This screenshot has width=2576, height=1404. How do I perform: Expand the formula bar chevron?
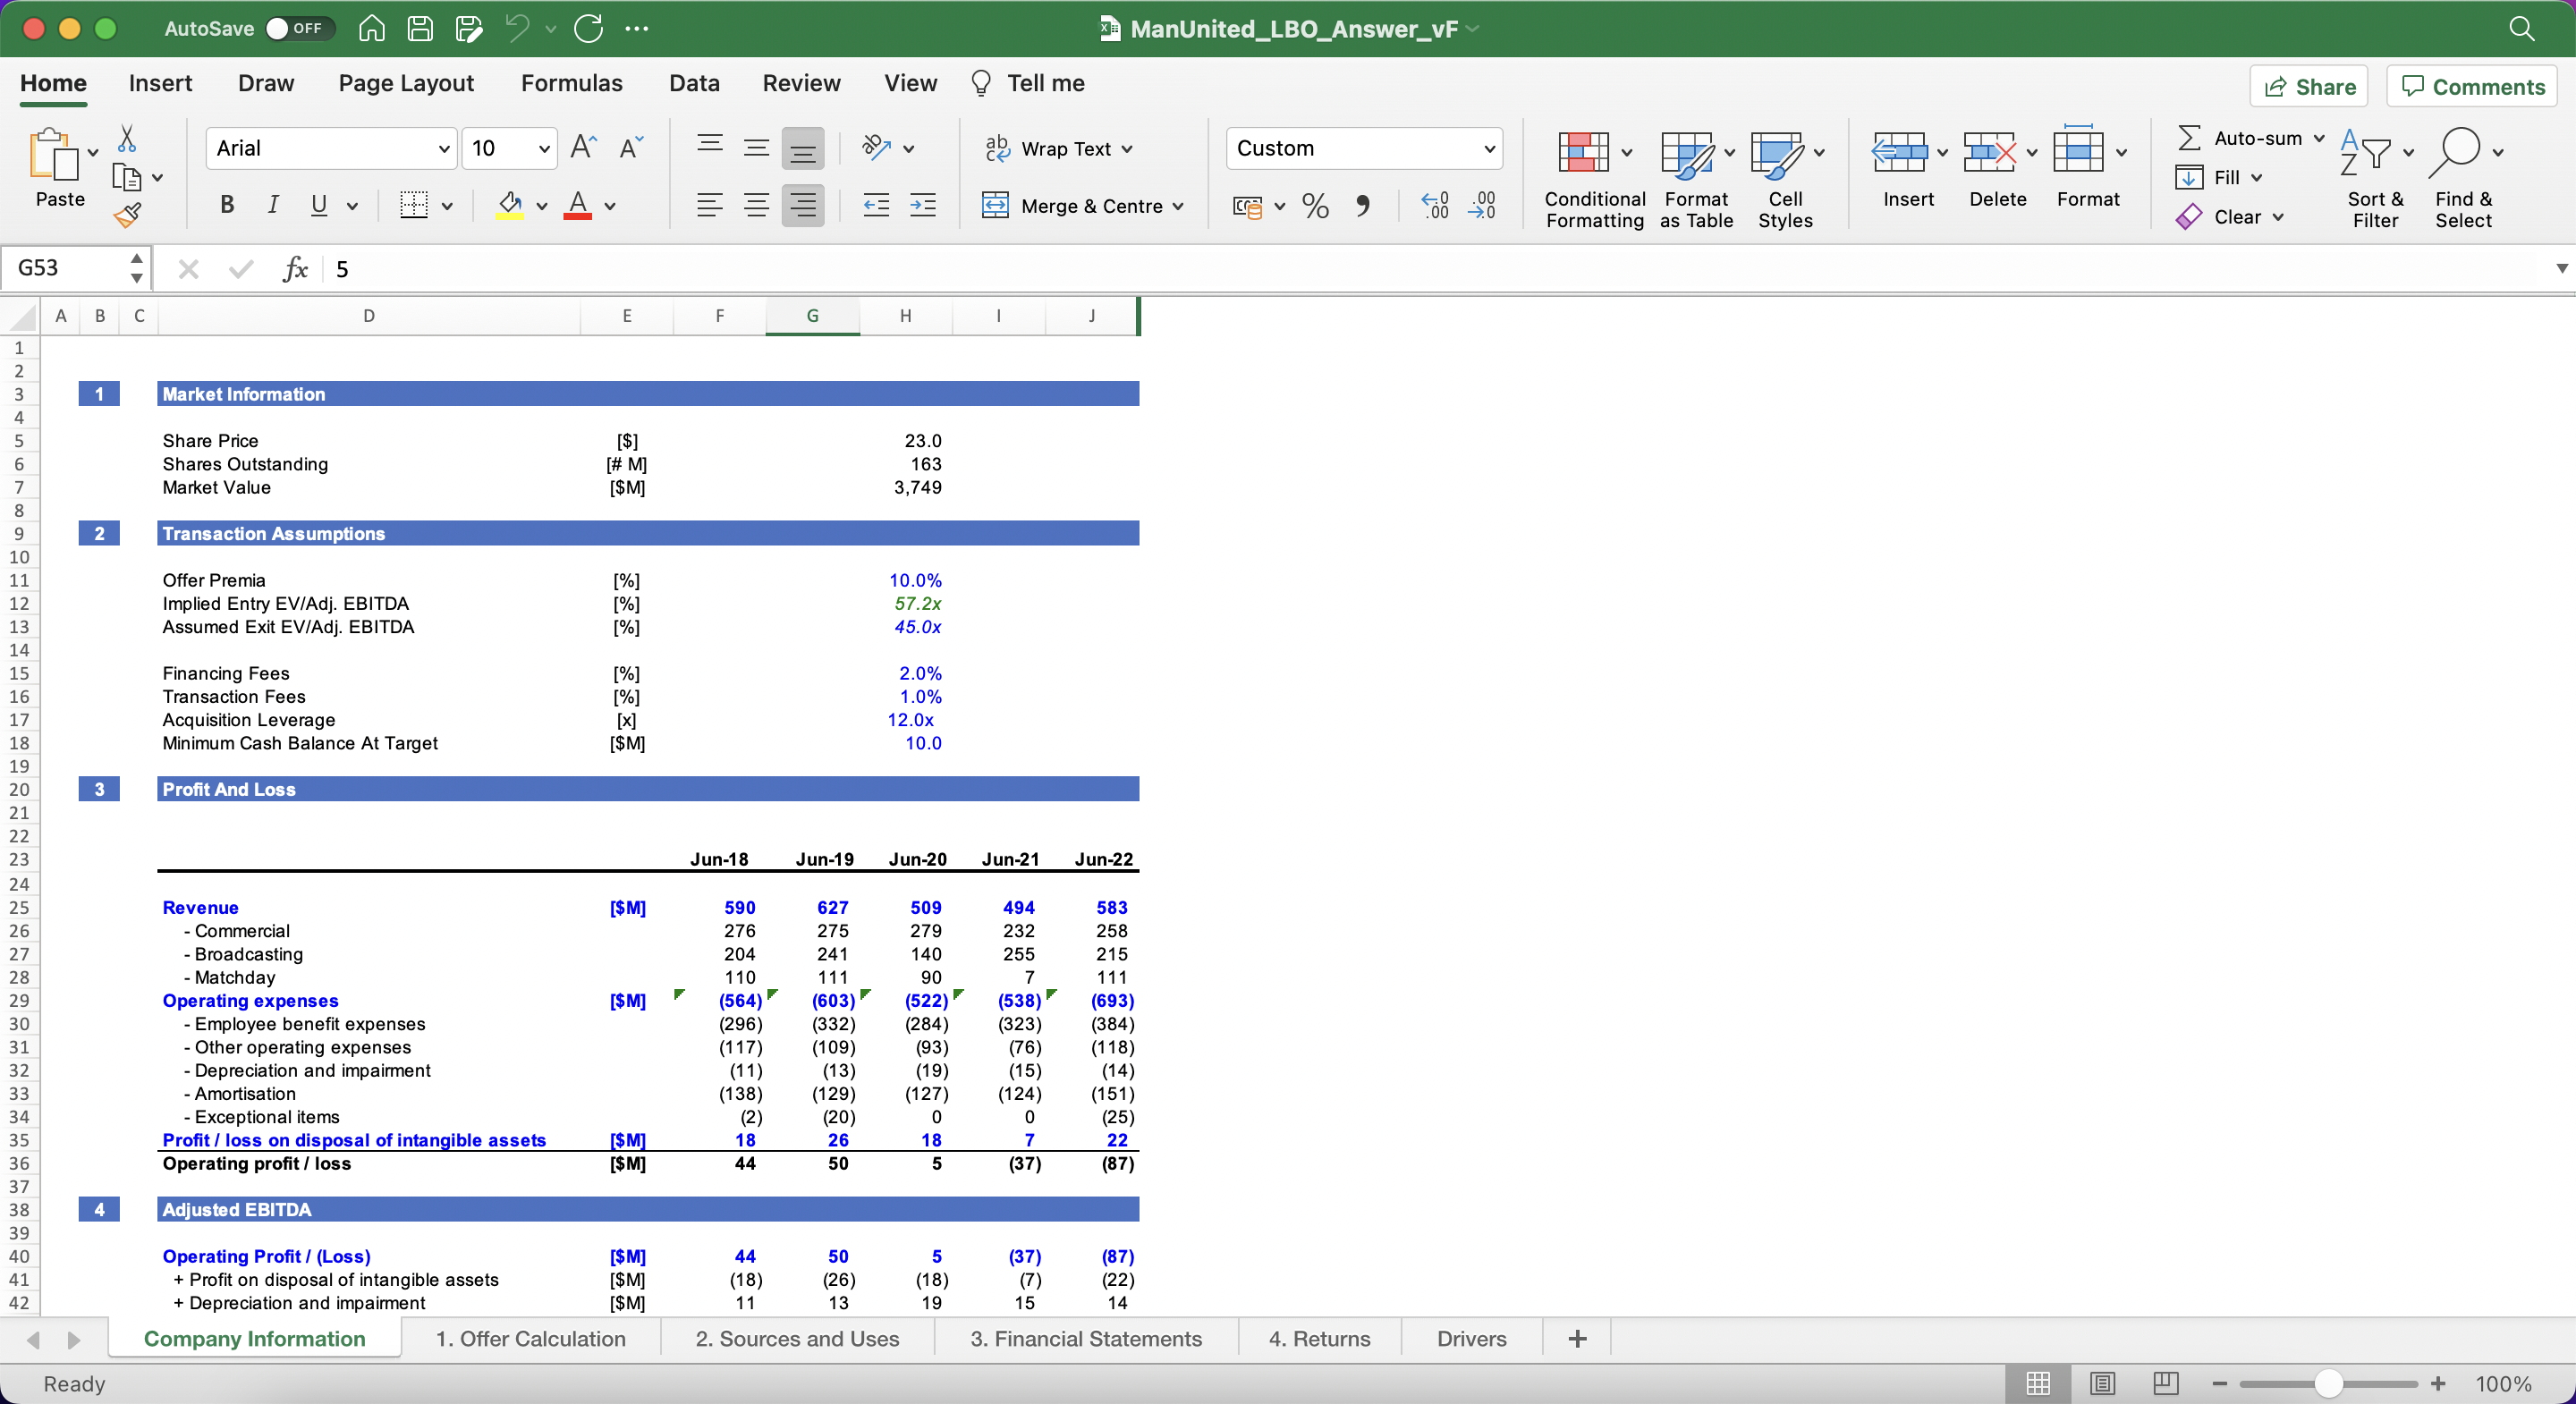(x=2561, y=268)
